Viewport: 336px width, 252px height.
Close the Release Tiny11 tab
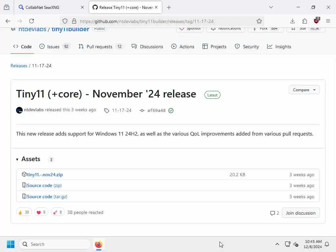(156, 7)
